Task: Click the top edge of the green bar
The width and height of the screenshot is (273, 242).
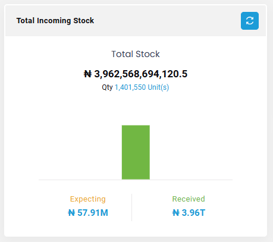Action: pyautogui.click(x=136, y=125)
